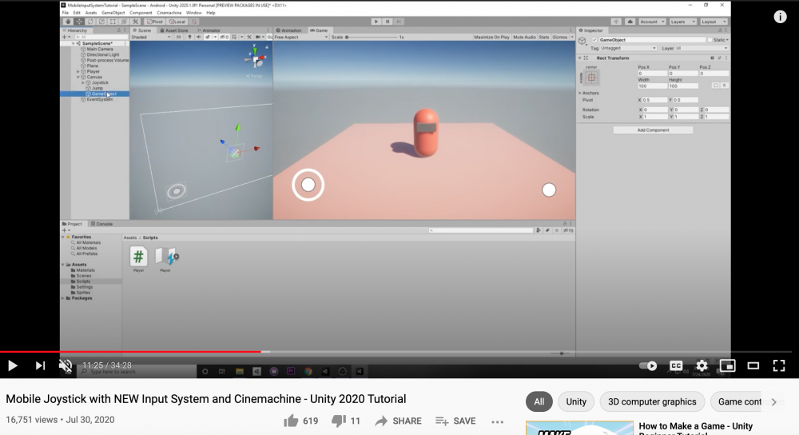Select the Unity filter chip
This screenshot has height=435, width=799.
pos(576,402)
